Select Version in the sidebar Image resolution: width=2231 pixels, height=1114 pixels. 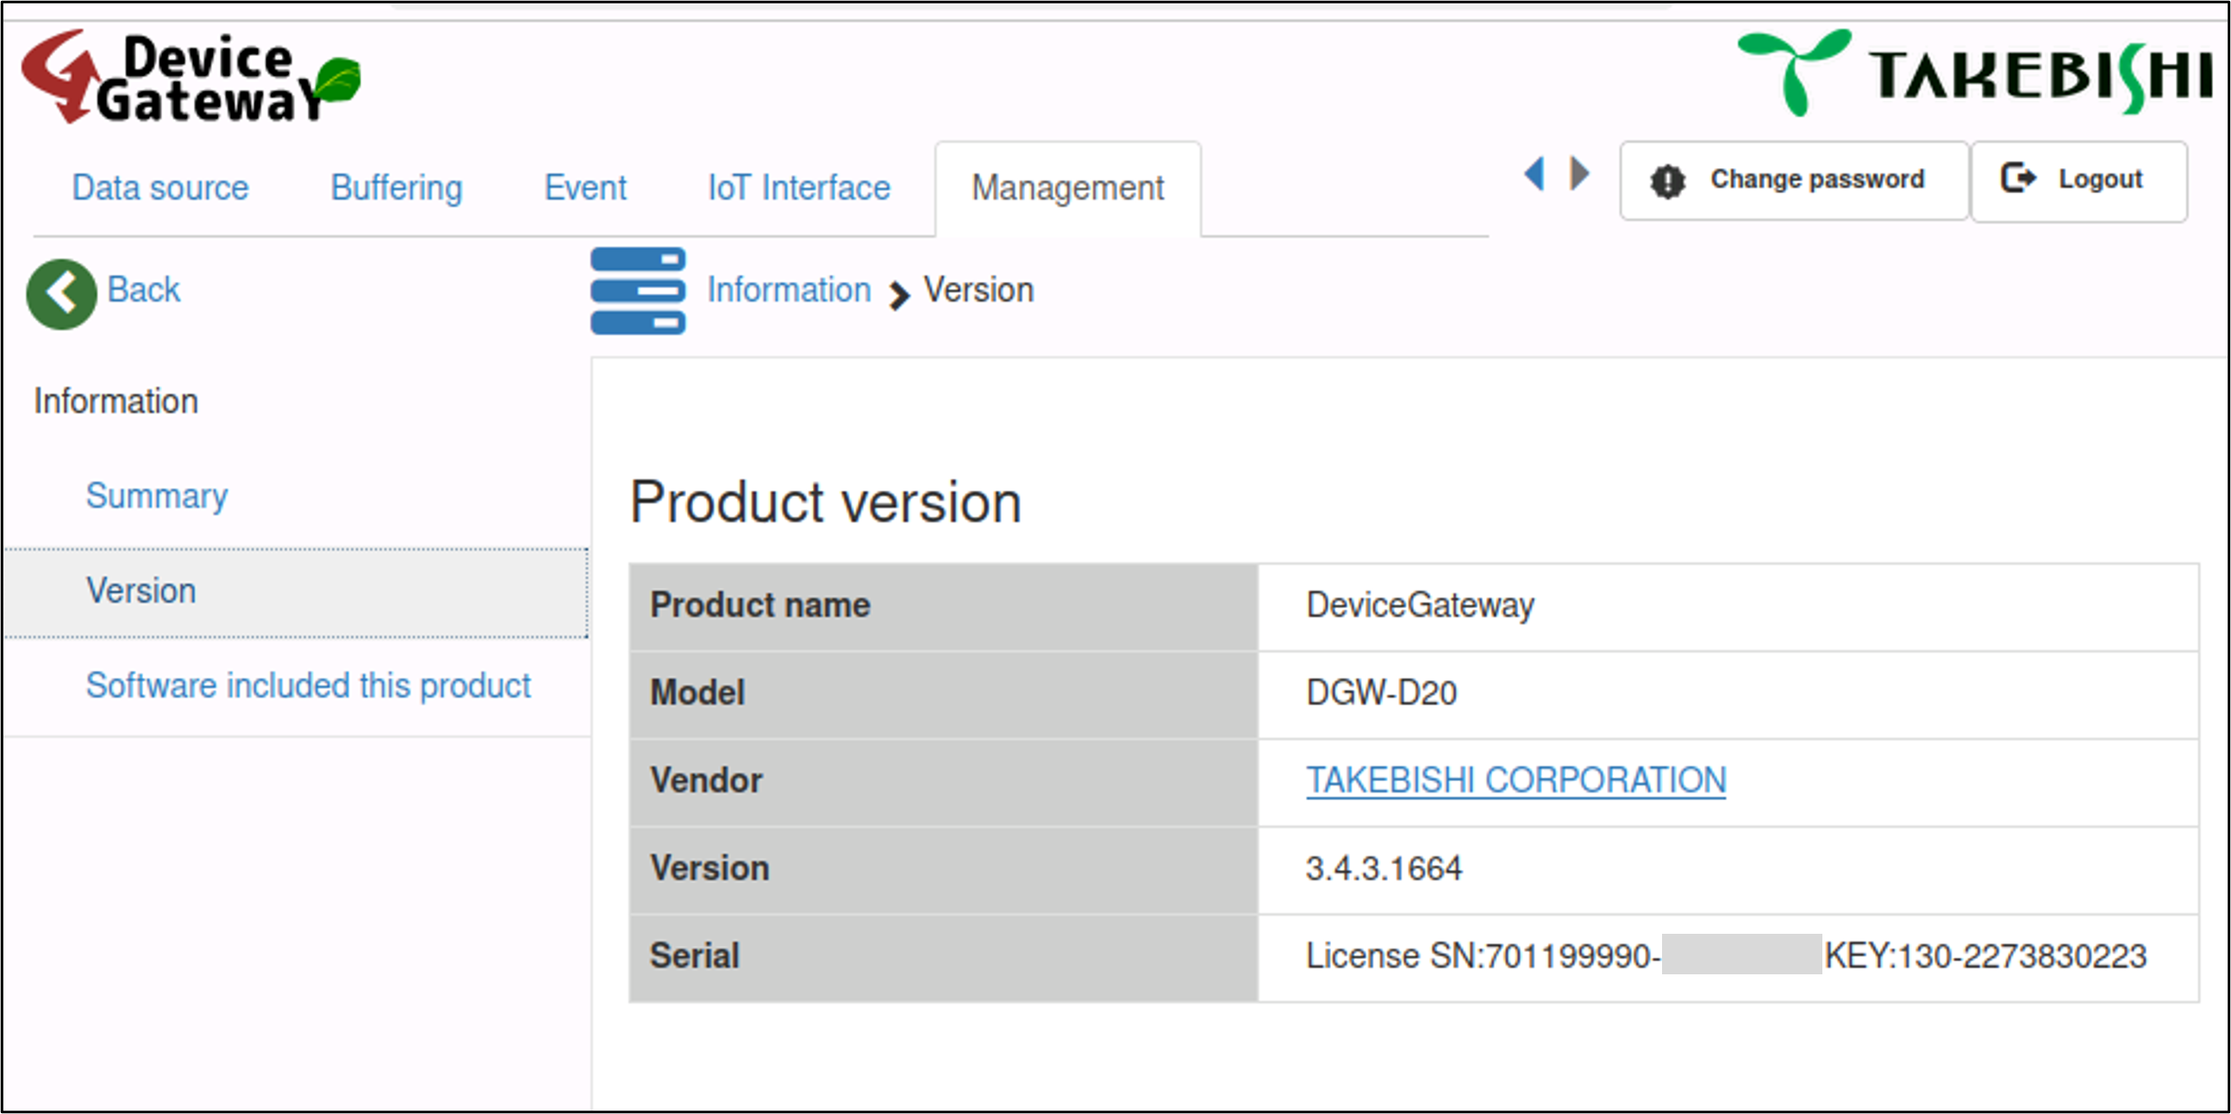[141, 591]
